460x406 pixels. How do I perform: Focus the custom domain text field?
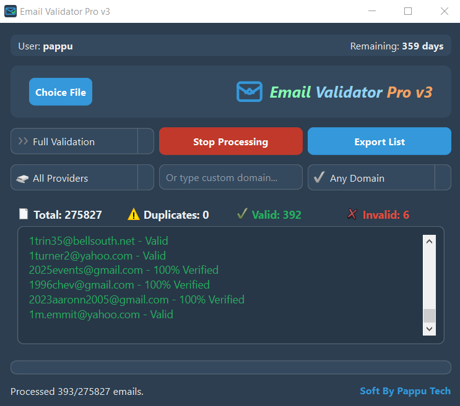[230, 178]
